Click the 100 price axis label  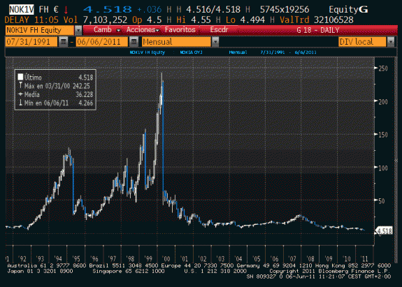[383, 168]
